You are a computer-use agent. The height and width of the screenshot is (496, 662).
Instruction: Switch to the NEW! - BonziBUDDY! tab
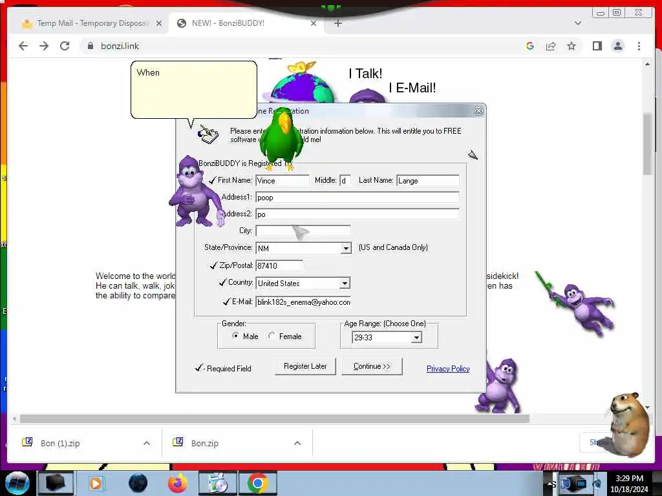click(246, 23)
